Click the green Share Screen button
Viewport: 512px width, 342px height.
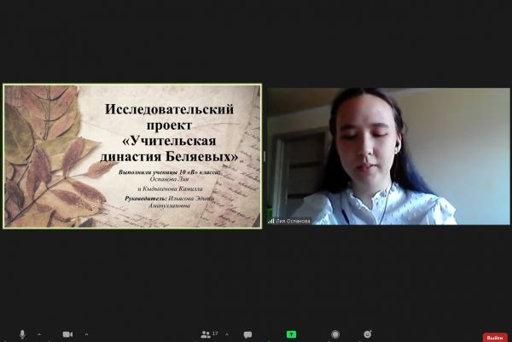click(x=291, y=333)
